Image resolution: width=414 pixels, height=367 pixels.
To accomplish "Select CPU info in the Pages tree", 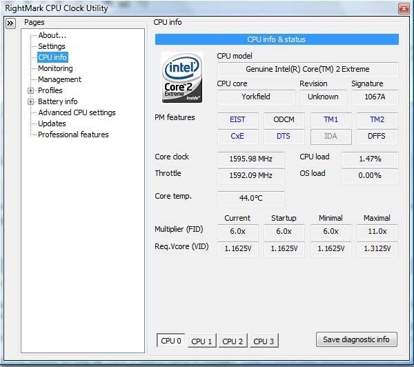I will pyautogui.click(x=52, y=57).
